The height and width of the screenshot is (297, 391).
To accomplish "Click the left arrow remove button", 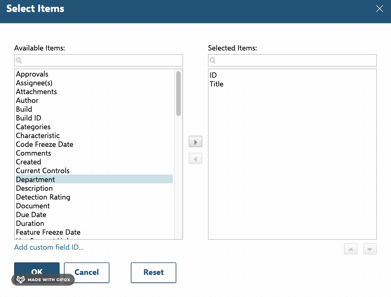I will 195,158.
